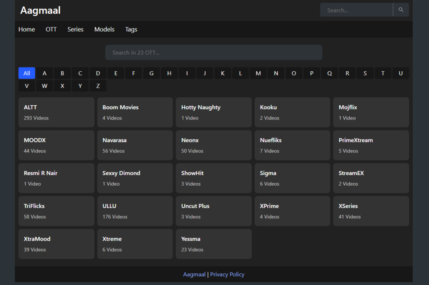
Task: Open the PrimeXtream card
Action: (x=371, y=145)
